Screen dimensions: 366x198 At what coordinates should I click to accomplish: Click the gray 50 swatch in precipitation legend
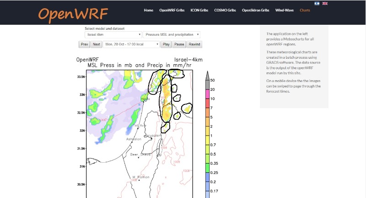[207, 84]
